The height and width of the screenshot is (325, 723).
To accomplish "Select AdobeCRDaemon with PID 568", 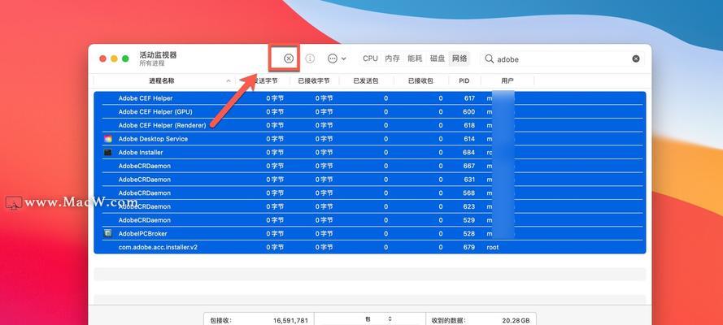I will tap(370, 193).
